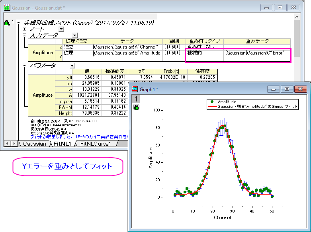
Task: Click the Height value 79.05336 cell
Action: click(x=87, y=113)
